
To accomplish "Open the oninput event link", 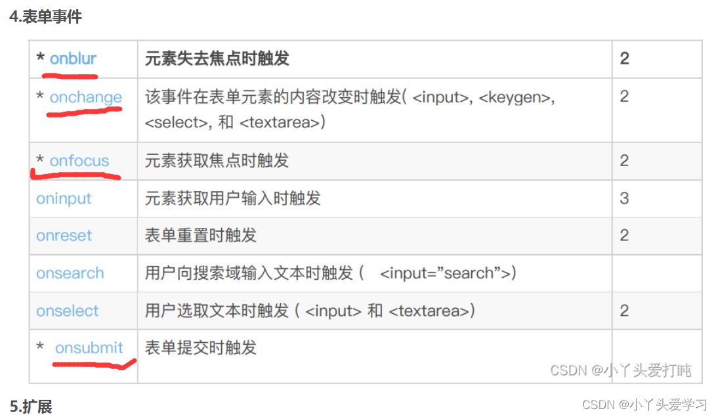I will (x=64, y=199).
